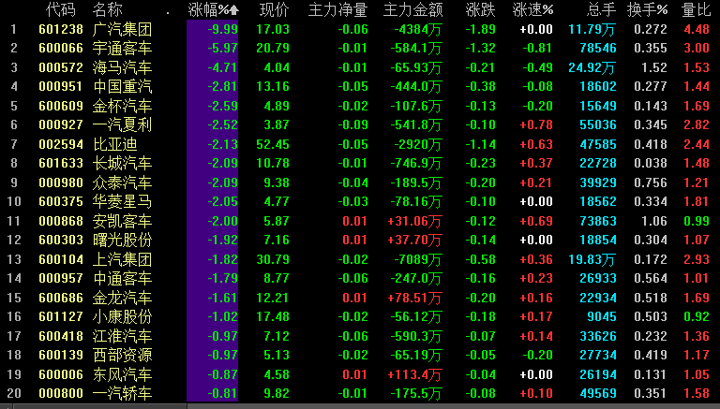Select stock 宇通客车
Screen dimensions: 720x409
[x=122, y=48]
